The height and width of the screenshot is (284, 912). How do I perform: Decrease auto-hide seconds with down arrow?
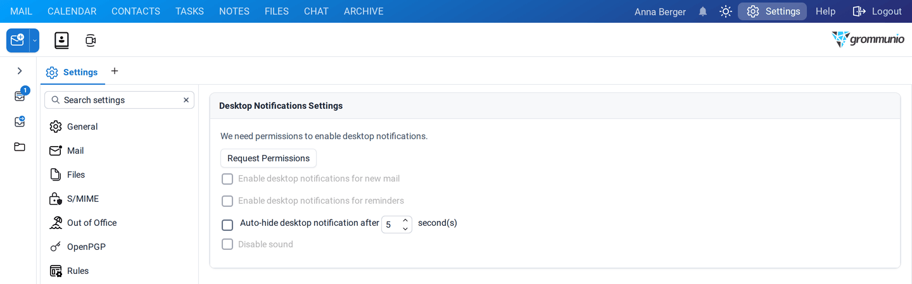[x=405, y=229]
